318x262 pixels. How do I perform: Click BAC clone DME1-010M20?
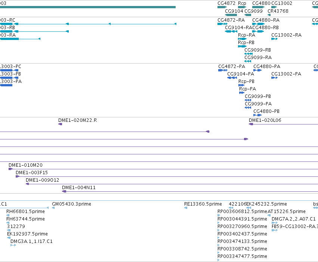[x=25, y=165]
